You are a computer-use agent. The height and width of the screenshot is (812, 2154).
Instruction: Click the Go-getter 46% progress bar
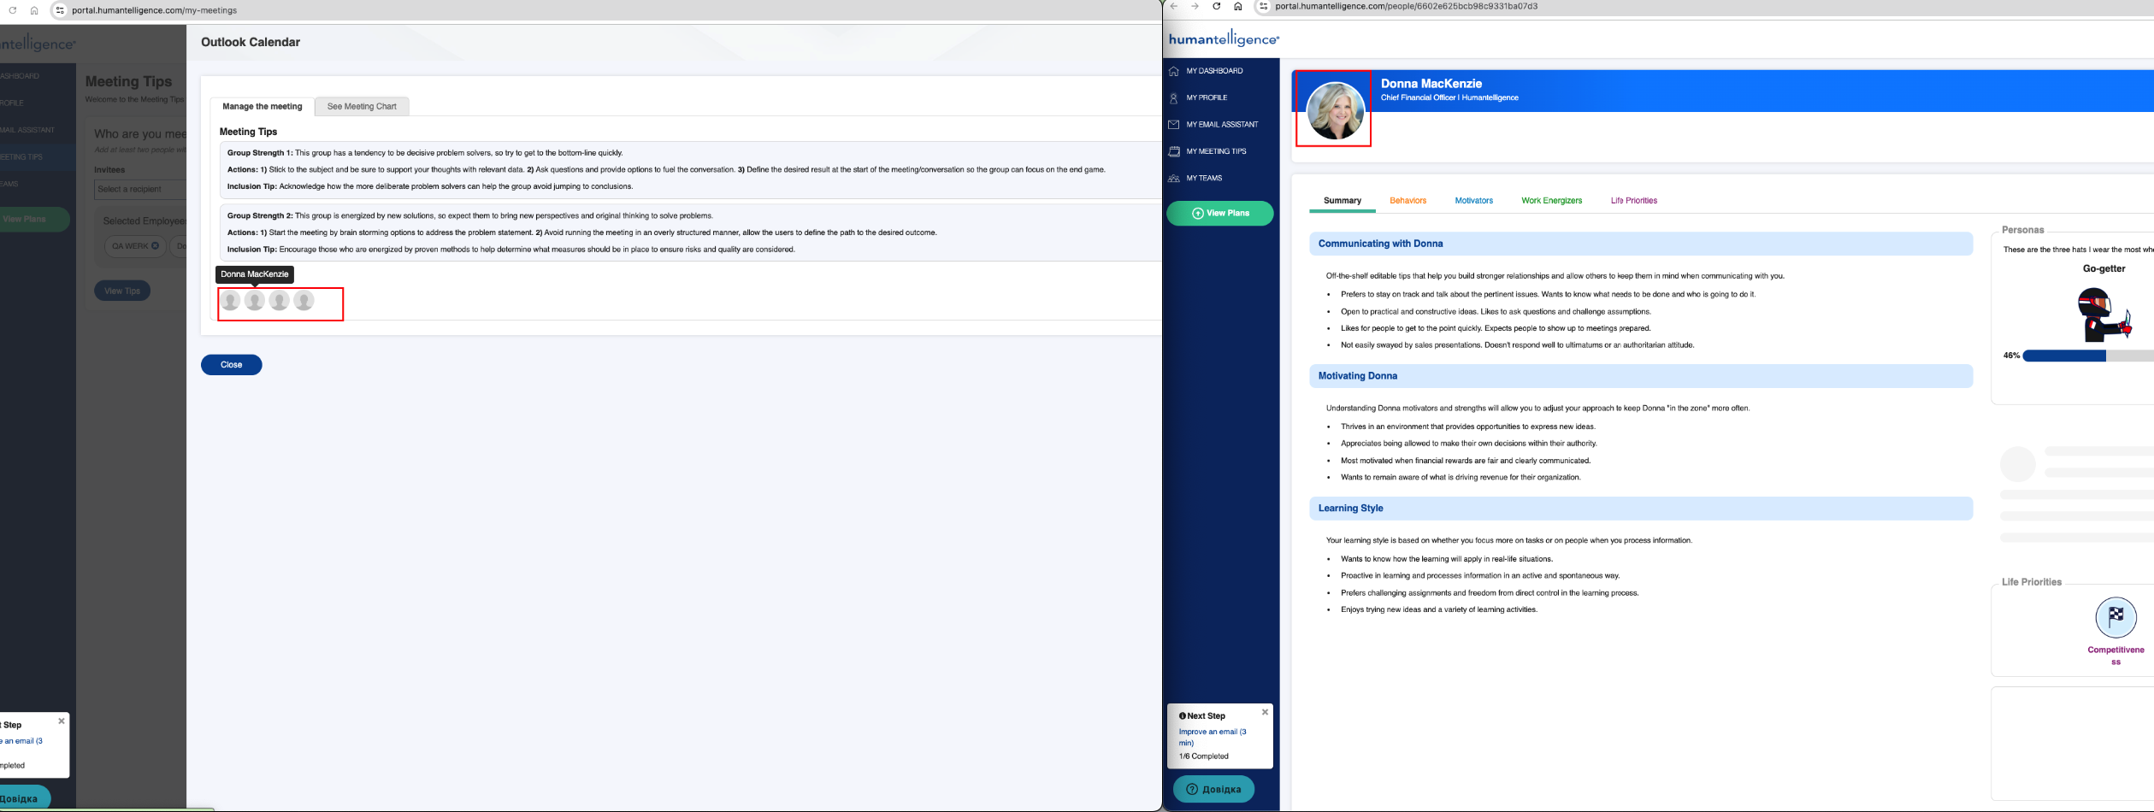coord(2087,356)
